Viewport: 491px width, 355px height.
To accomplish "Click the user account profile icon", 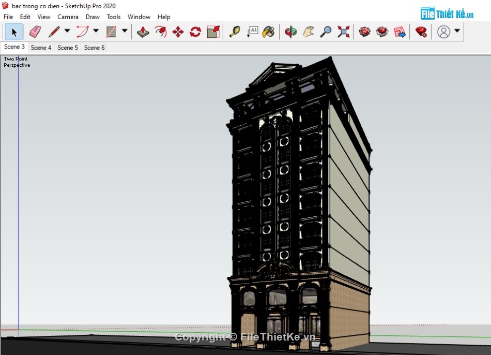I will point(444,32).
